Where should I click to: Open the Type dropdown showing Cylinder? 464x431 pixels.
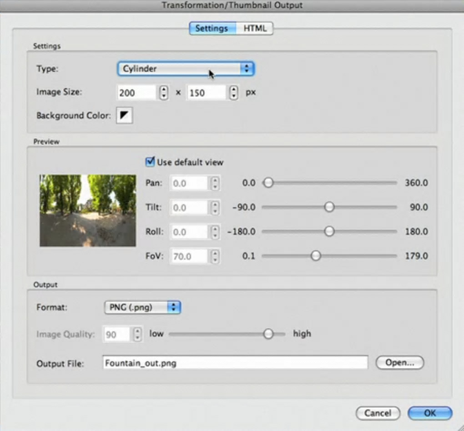coord(186,69)
